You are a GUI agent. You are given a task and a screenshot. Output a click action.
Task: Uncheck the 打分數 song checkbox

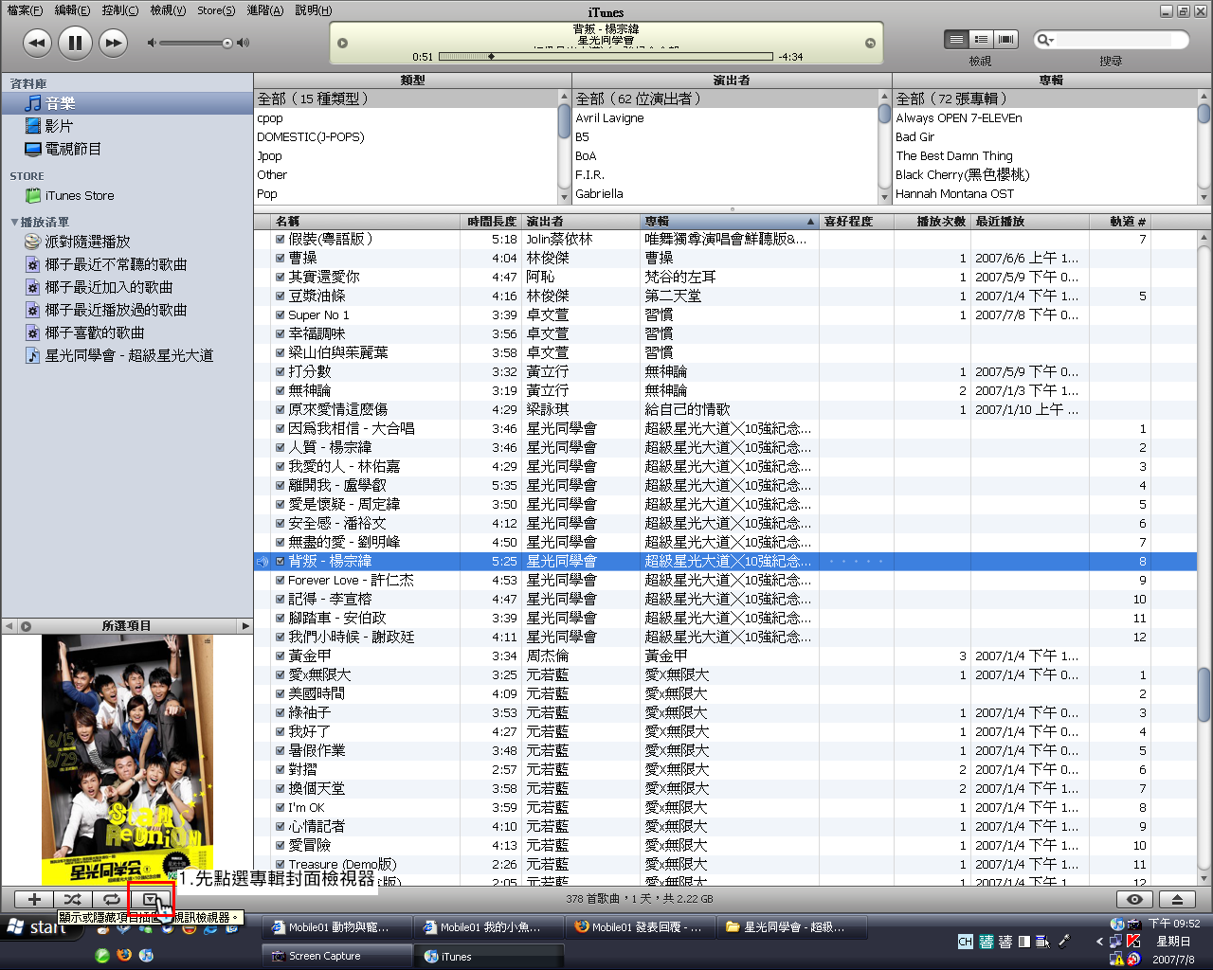tap(280, 371)
